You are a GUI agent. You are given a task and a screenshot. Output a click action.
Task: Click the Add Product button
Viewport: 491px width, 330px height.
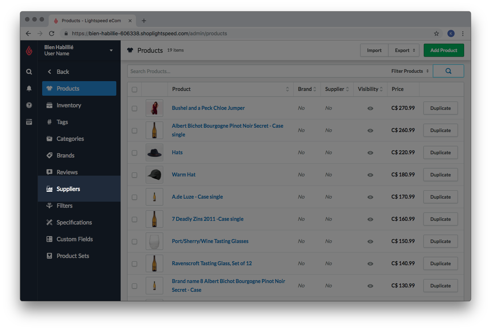pyautogui.click(x=444, y=50)
